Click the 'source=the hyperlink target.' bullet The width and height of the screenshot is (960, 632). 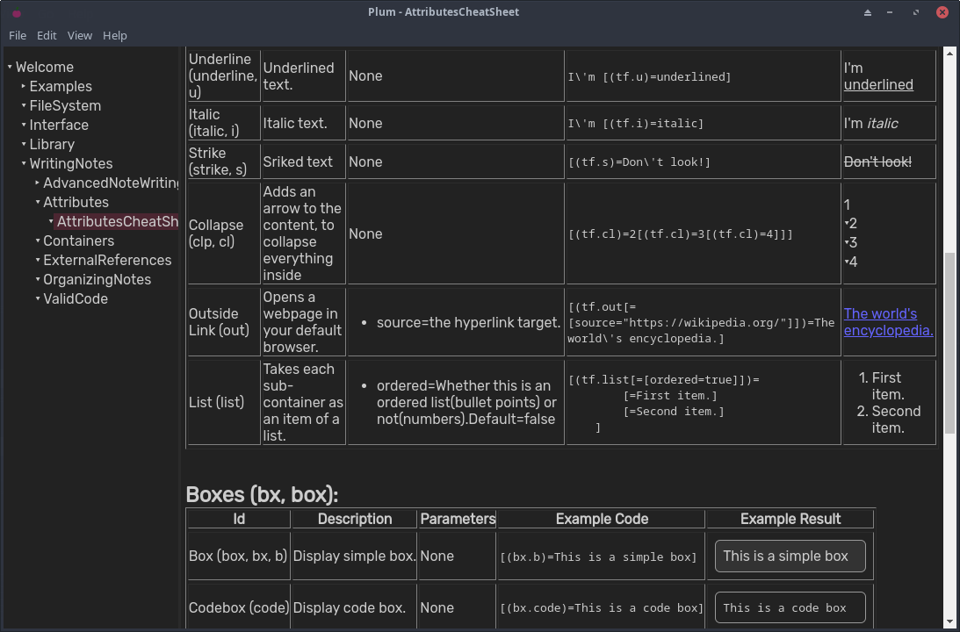(x=468, y=322)
